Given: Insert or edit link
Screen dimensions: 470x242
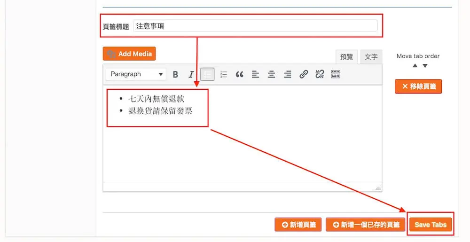Looking at the screenshot, I should [x=304, y=74].
